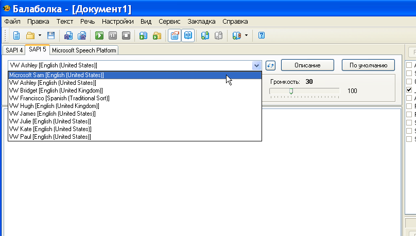This screenshot has width=416, height=236.
Task: Click the book icon with red bookmark
Action: pyautogui.click(x=236, y=35)
